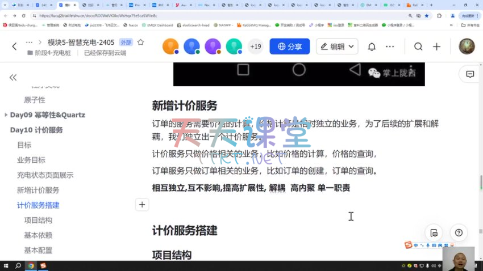Select 项目结构 in the outline
Screen dimensions: 483x271
click(x=38, y=220)
